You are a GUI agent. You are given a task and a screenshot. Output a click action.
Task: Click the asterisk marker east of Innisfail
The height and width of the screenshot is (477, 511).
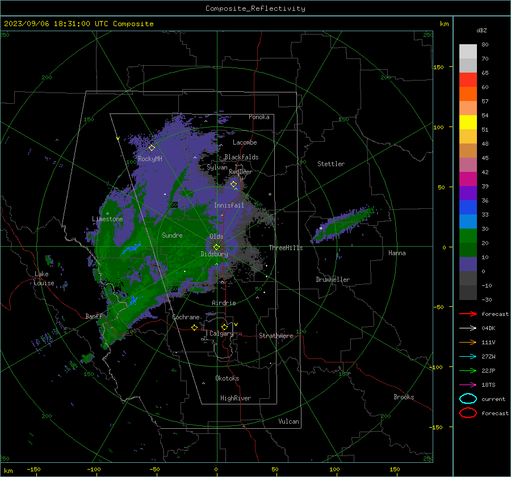(270, 195)
